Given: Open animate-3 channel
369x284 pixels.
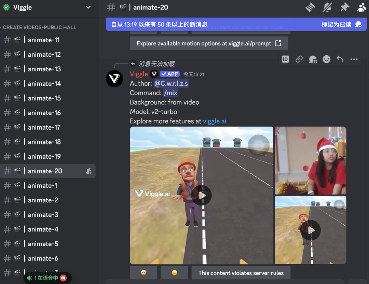Looking at the screenshot, I should click(48, 215).
